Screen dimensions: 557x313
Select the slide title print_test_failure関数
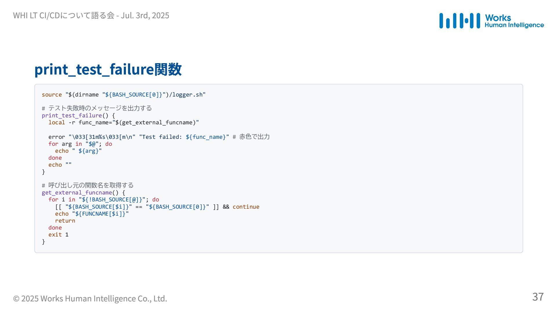[108, 69]
